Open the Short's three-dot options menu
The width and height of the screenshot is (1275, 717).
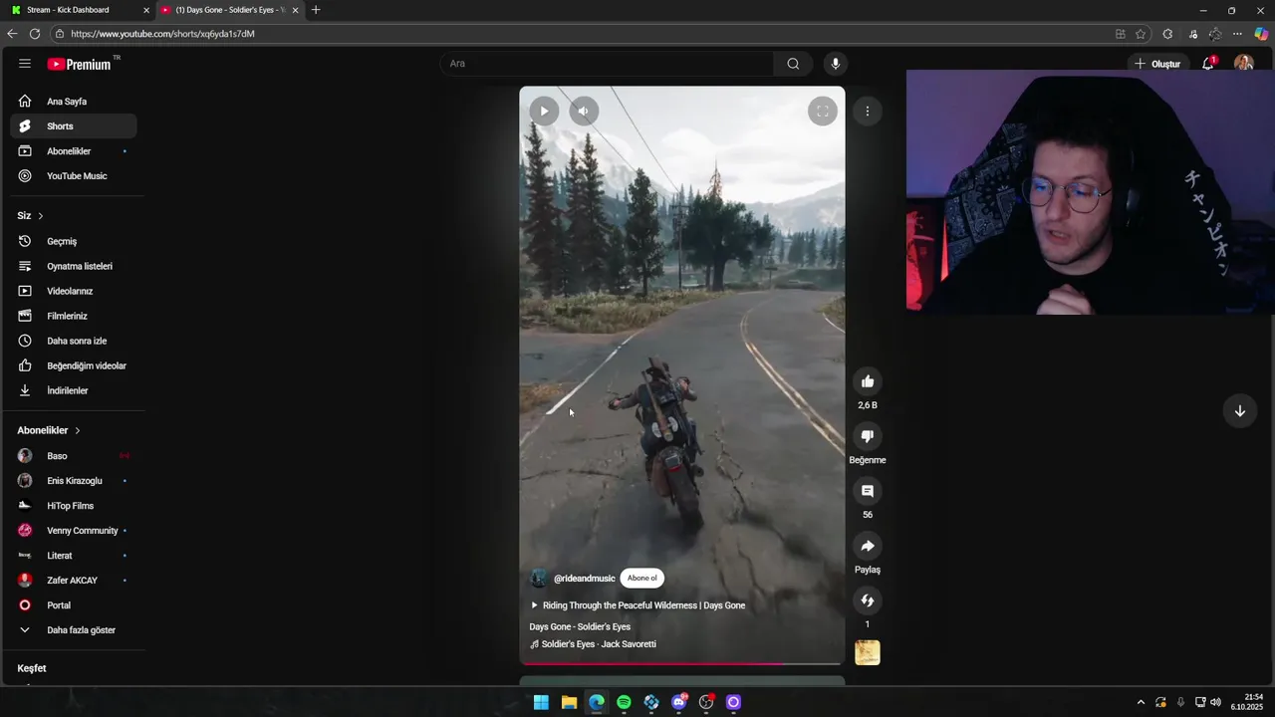pyautogui.click(x=868, y=112)
